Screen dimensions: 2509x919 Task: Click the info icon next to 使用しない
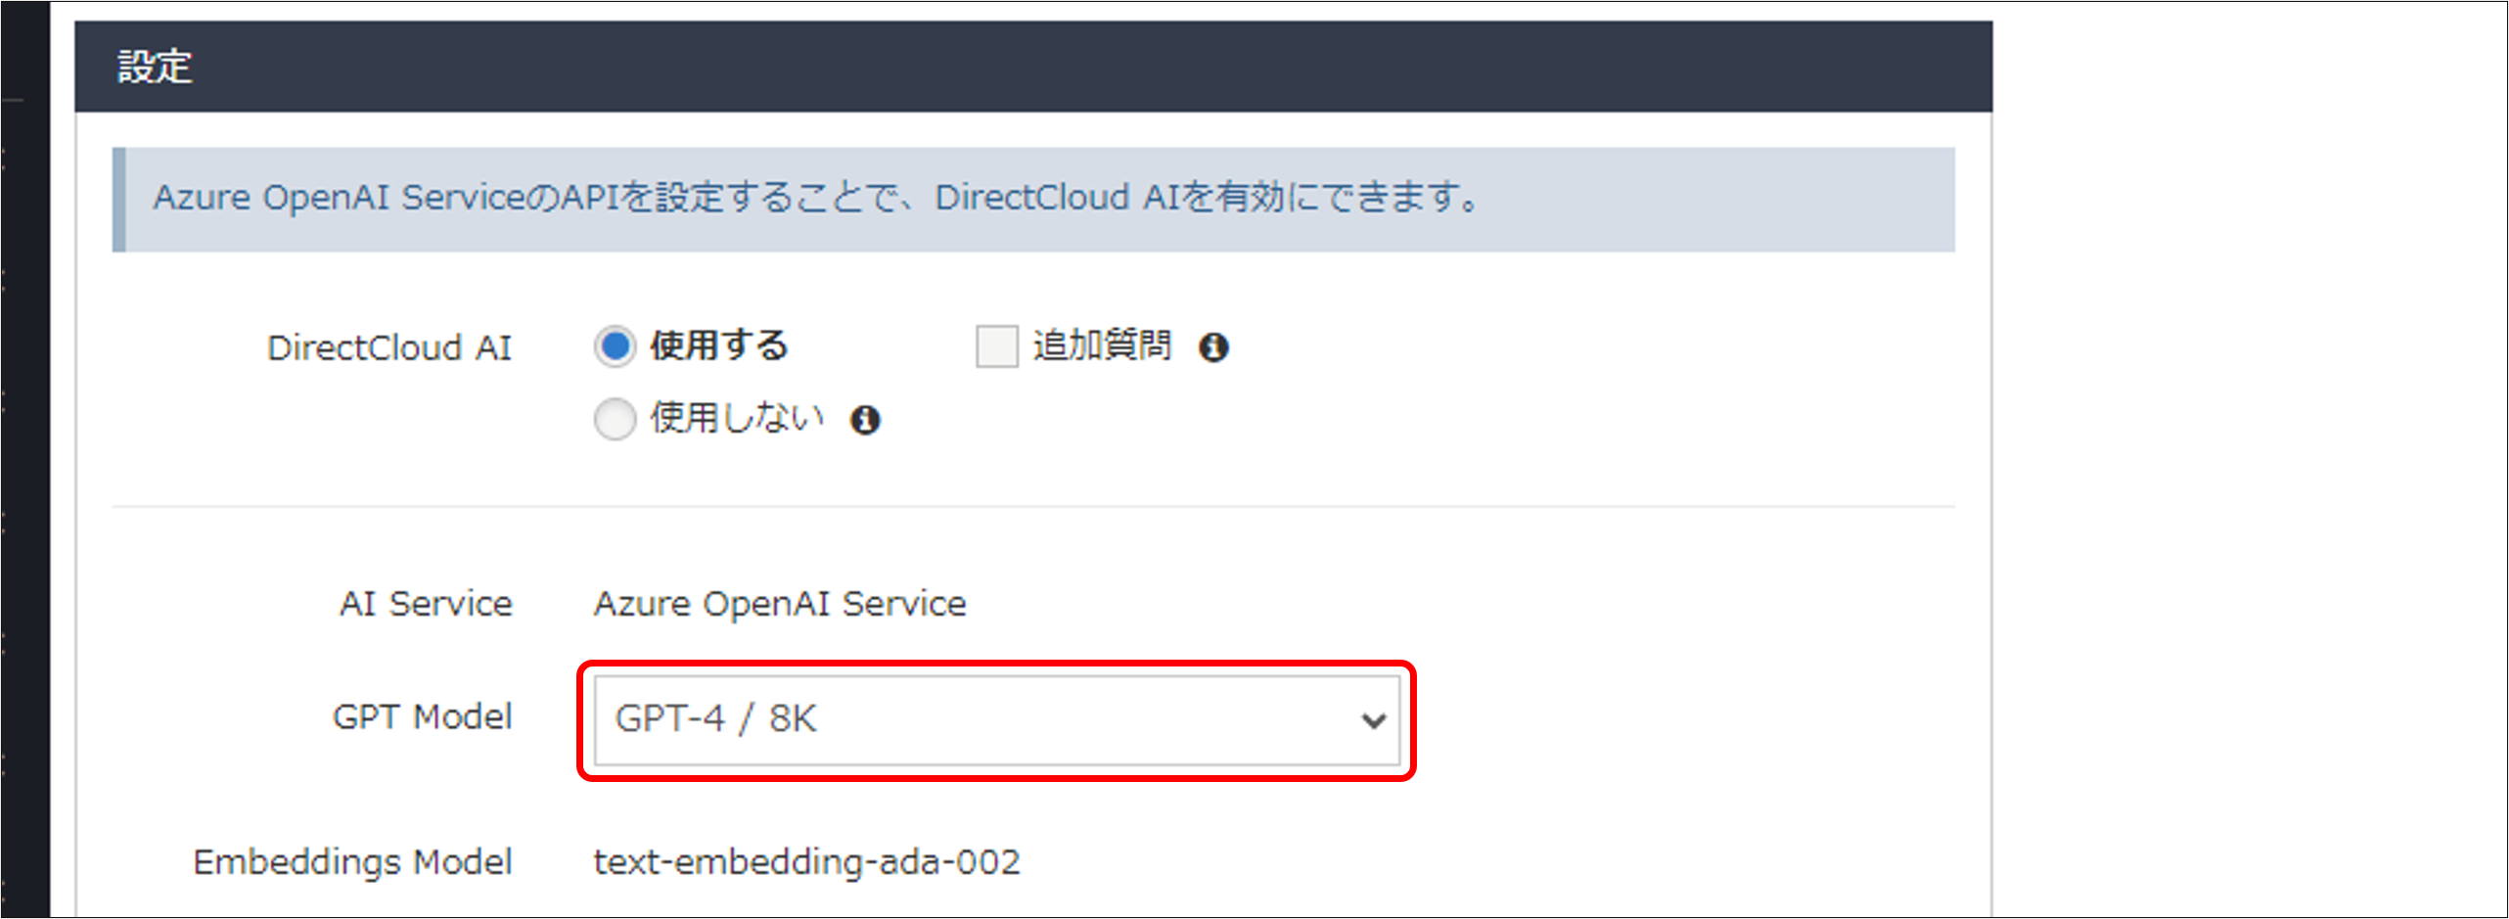click(x=865, y=419)
